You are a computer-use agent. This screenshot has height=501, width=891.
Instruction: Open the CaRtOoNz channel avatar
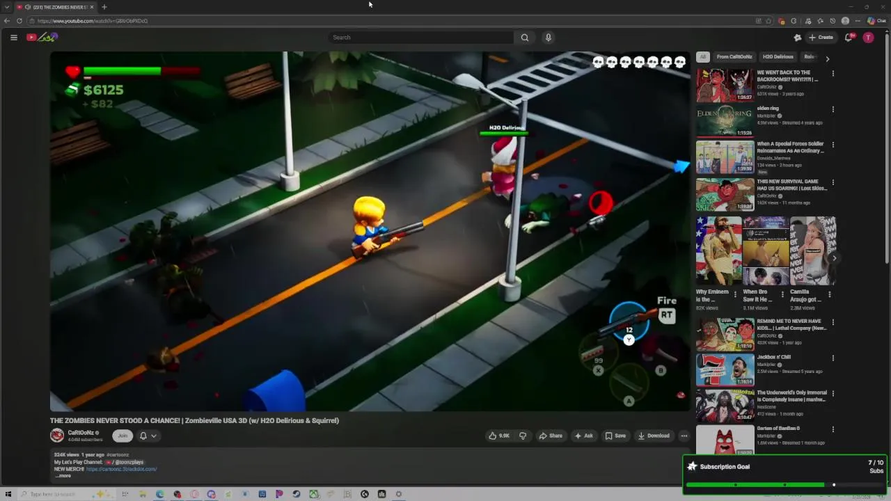click(x=57, y=436)
